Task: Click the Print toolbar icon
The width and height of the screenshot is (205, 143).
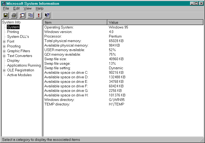Action: click(14, 15)
